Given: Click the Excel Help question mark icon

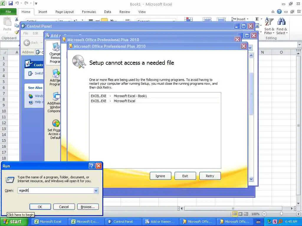Looking at the screenshot, I should click(279, 12).
